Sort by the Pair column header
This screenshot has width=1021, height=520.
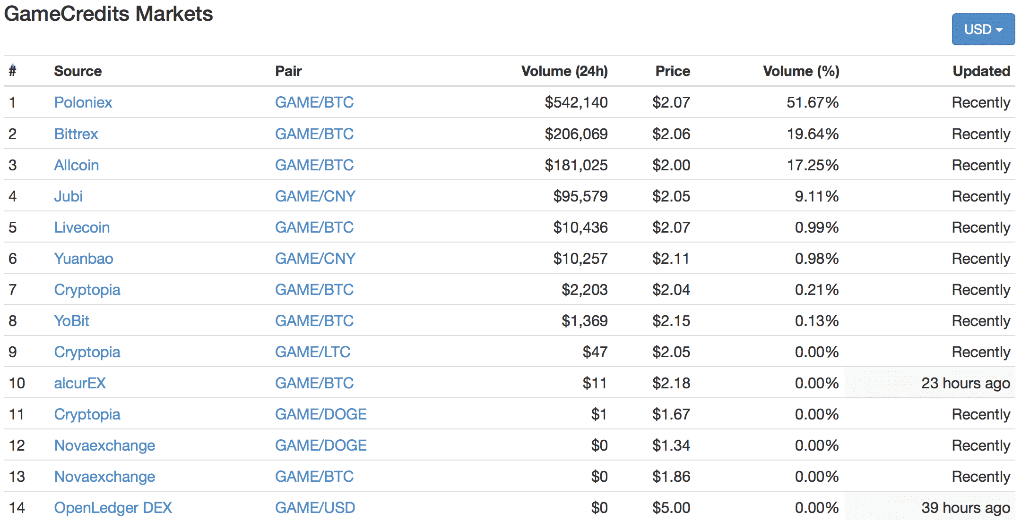pos(288,71)
